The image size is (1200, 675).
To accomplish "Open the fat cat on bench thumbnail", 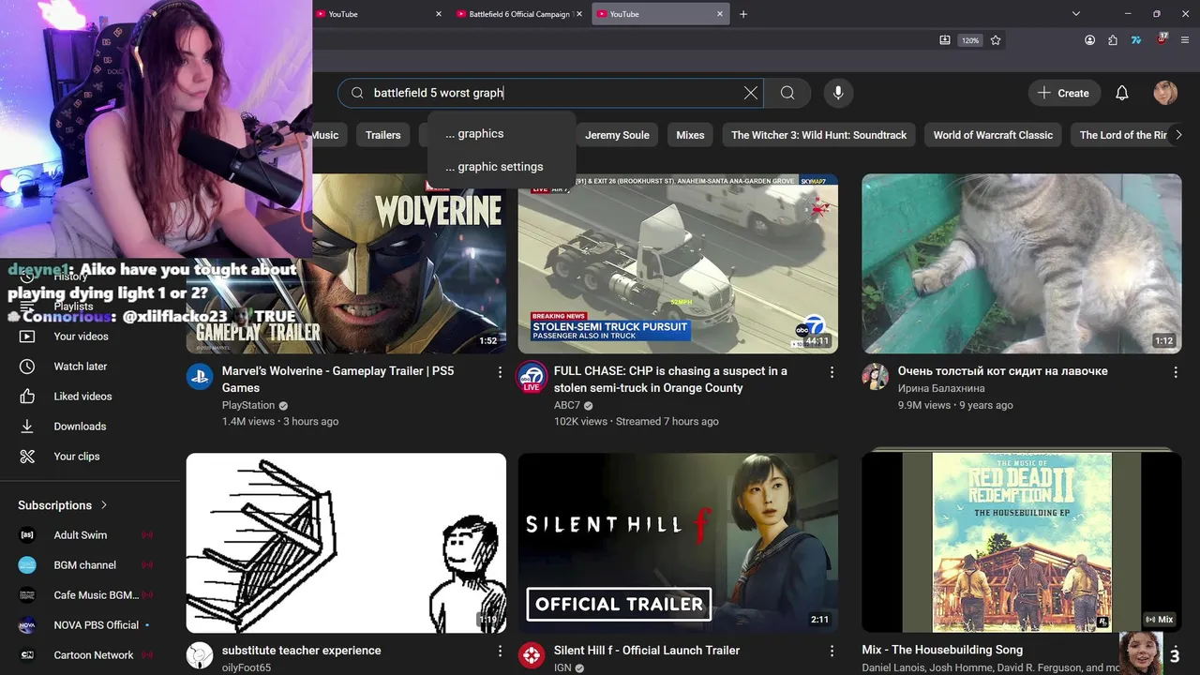I will pos(1022,263).
